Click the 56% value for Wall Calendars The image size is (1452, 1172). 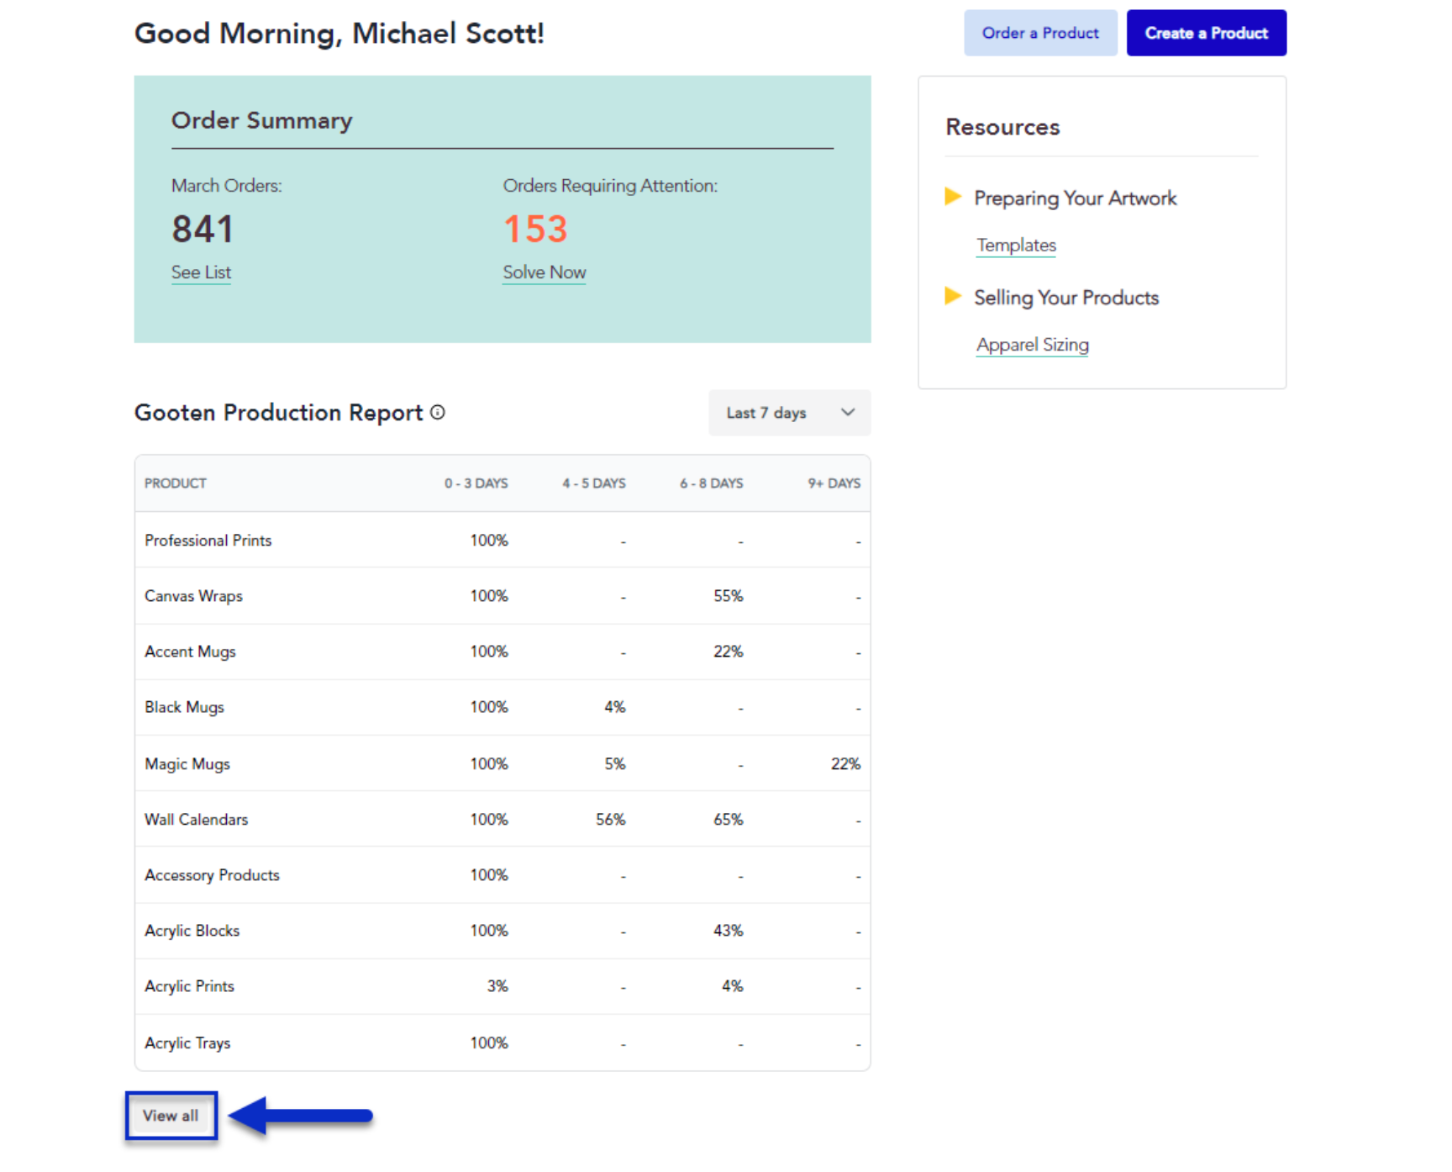click(611, 820)
